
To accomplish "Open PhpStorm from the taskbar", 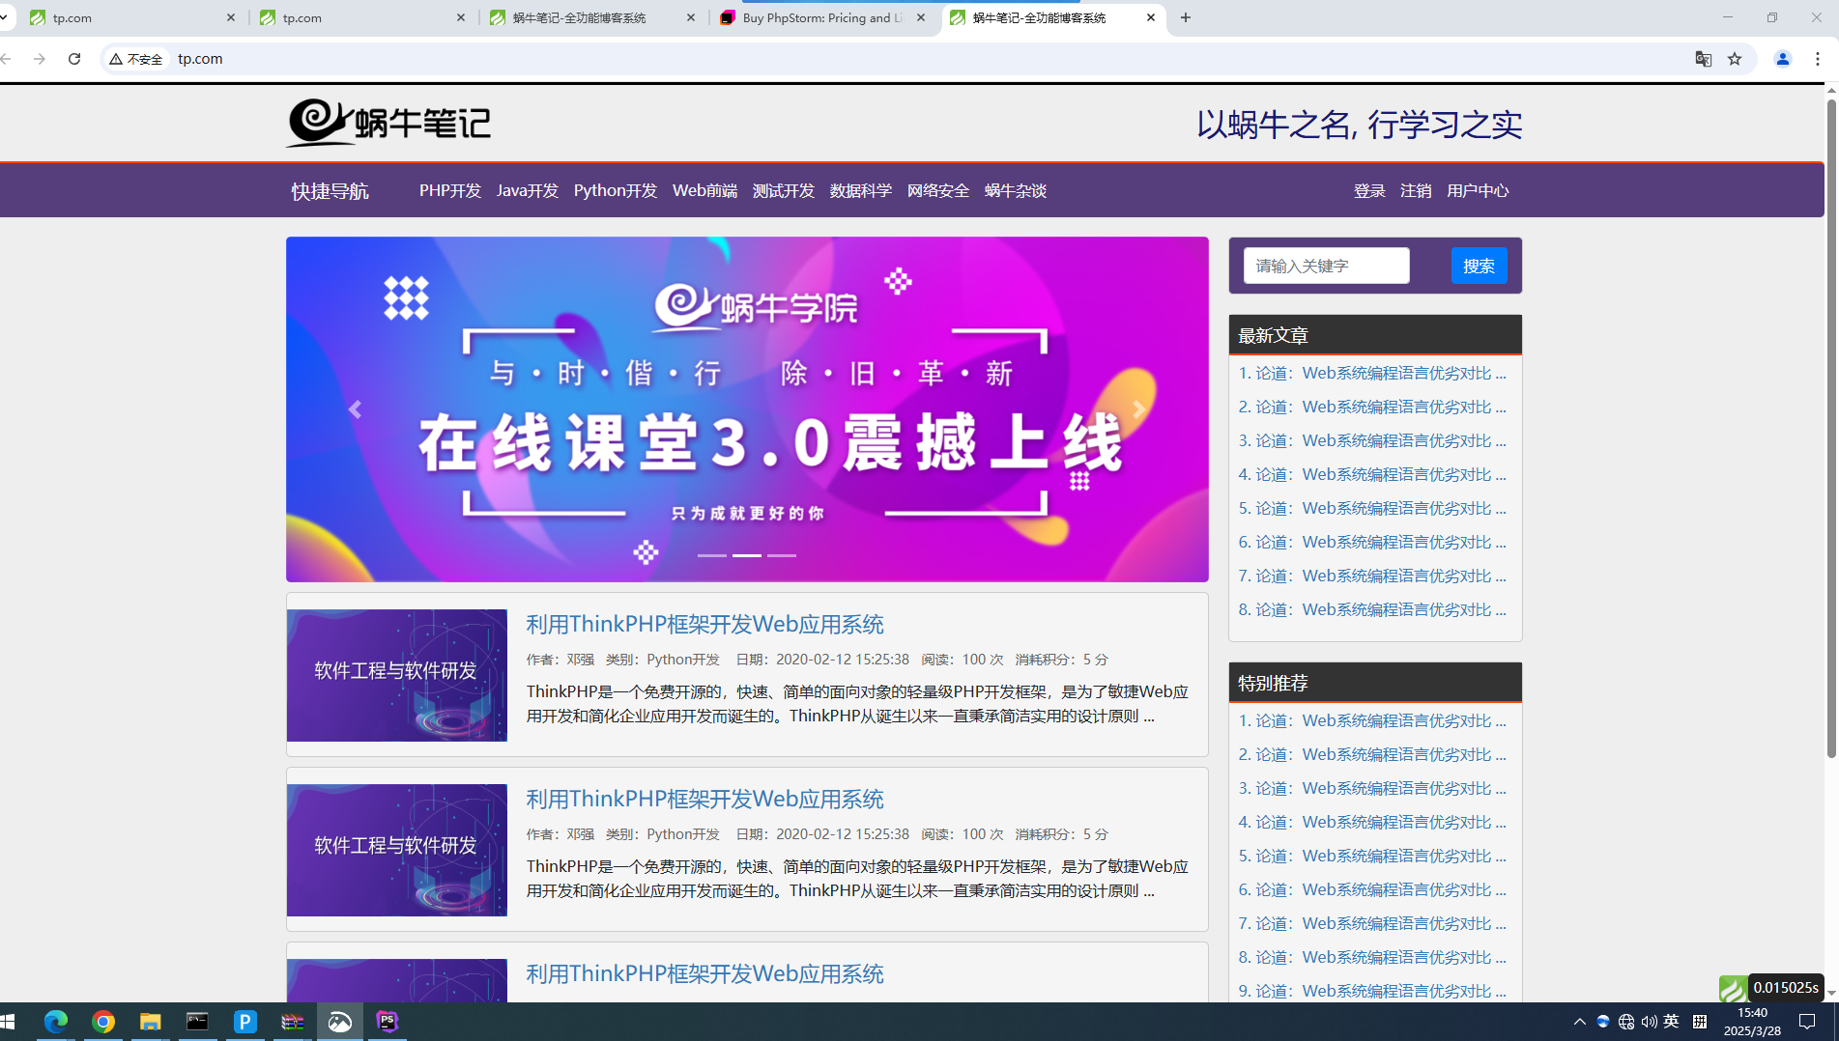I will (x=388, y=1022).
